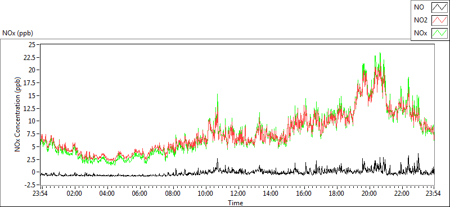The height and width of the screenshot is (207, 450).
Task: Click the 22:00 time tick label
Action: (x=402, y=194)
